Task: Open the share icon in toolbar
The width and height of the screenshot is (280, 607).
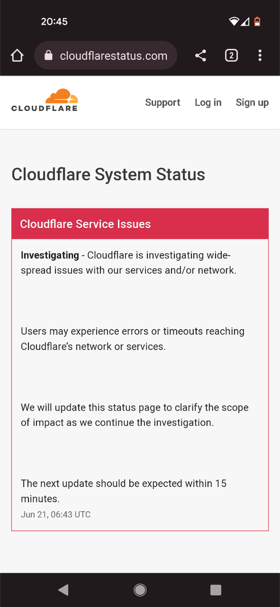Action: [x=200, y=55]
